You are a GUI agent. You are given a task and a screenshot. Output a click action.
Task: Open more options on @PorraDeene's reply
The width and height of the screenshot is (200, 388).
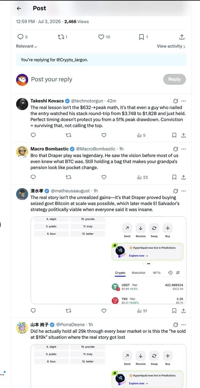[183, 325]
